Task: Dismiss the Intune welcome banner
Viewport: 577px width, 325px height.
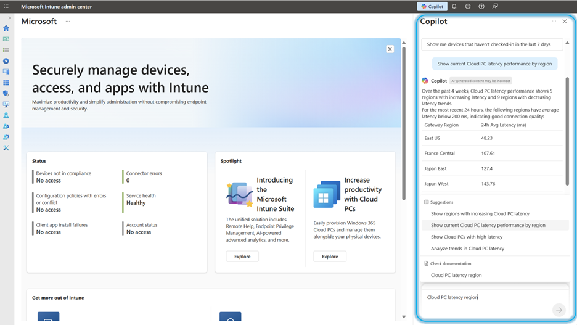Action: coord(390,49)
